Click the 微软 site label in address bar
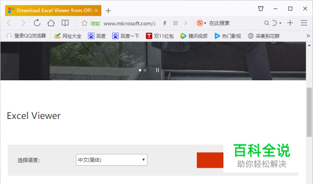The width and height of the screenshot is (313, 184). pyautogui.click(x=95, y=23)
